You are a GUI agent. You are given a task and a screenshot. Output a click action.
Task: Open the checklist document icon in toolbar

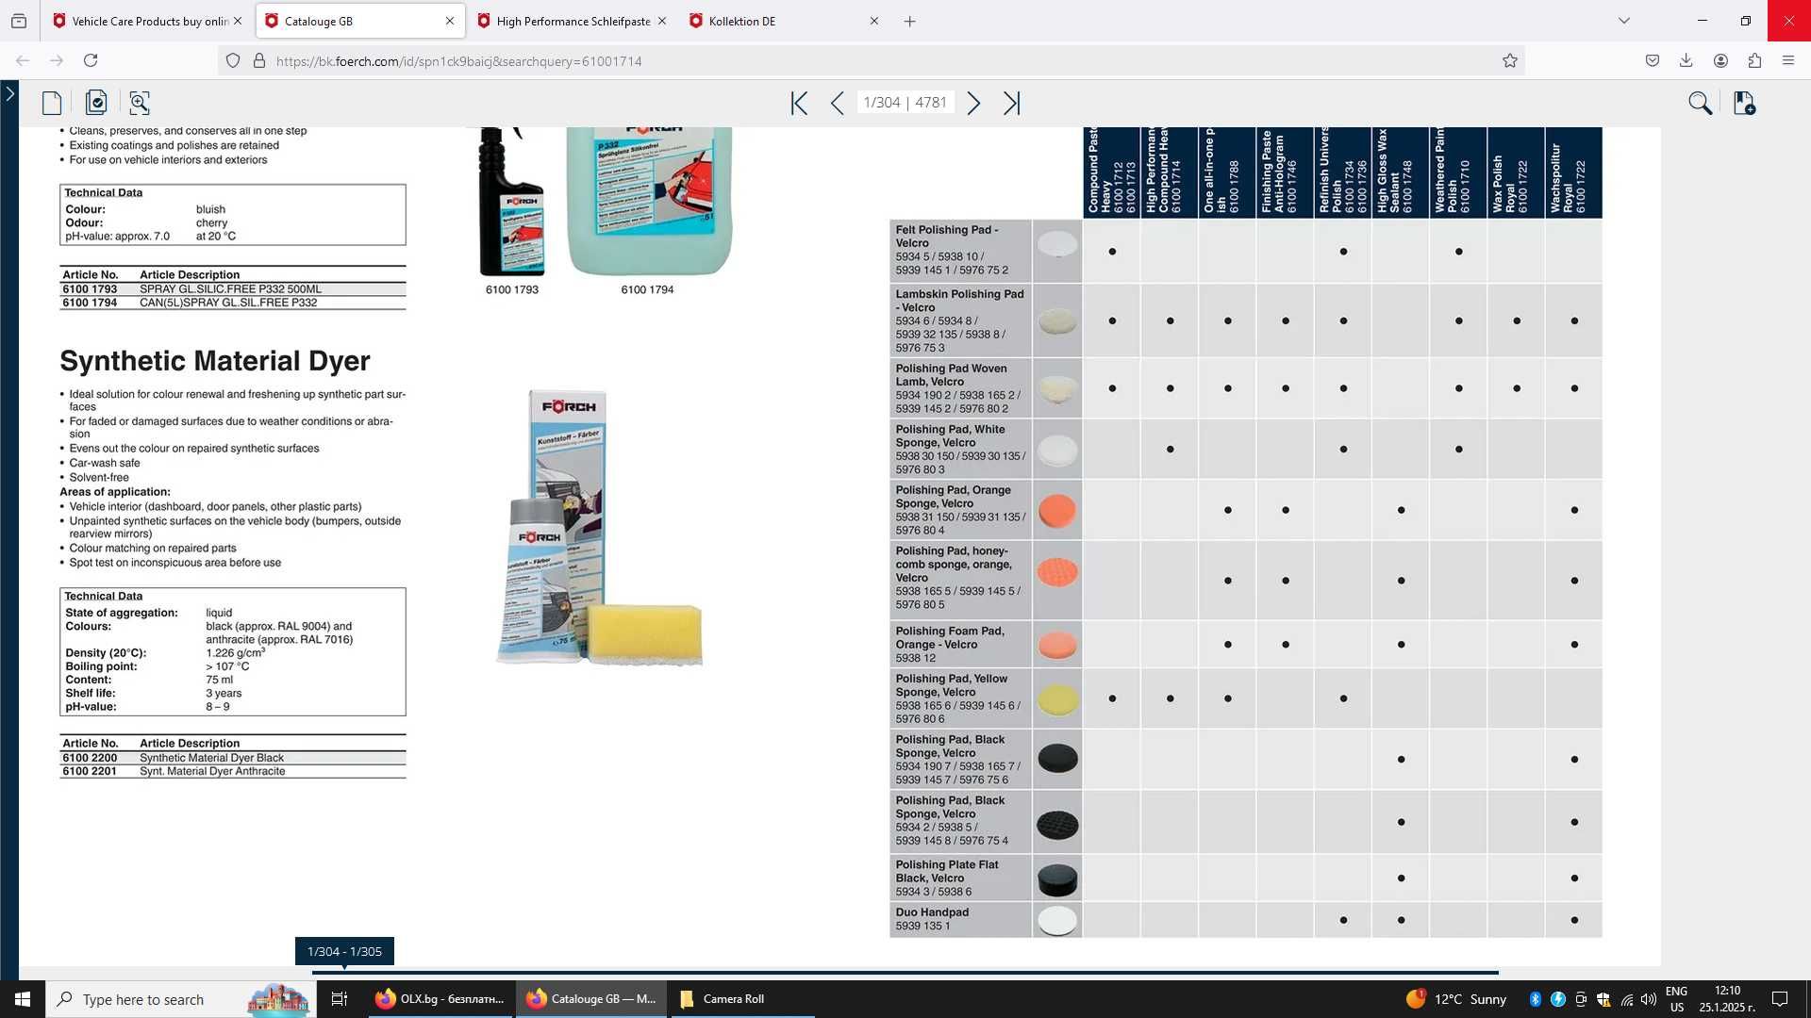pos(96,103)
